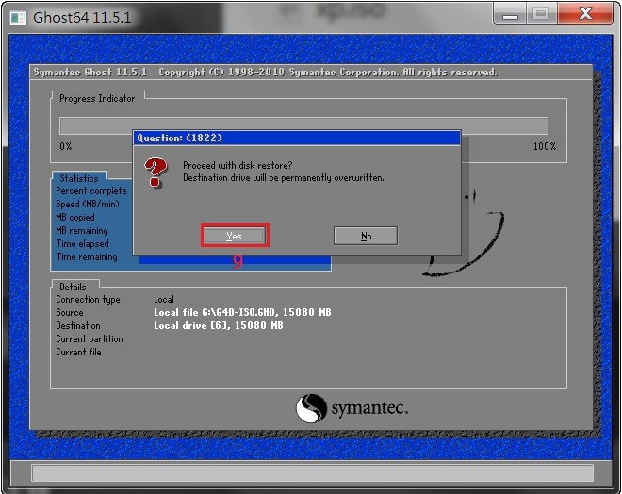622x494 pixels.
Task: Click the 'Question: (1822)' dialog title bar
Action: [296, 138]
